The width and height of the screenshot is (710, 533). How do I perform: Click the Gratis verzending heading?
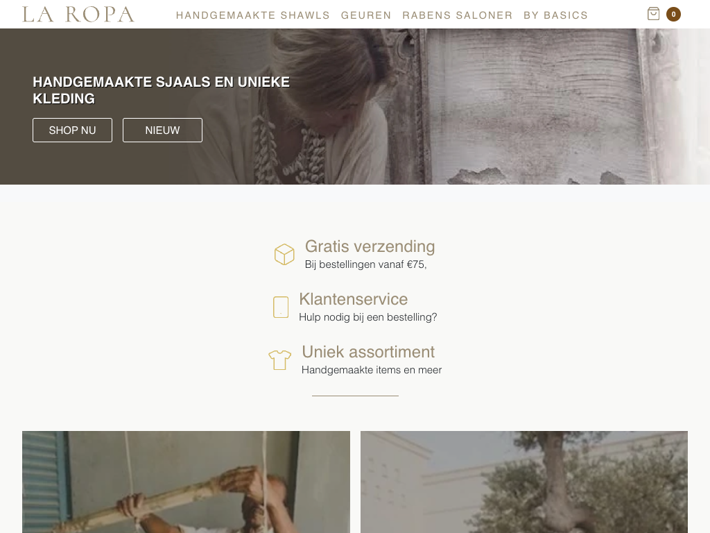pos(370,246)
